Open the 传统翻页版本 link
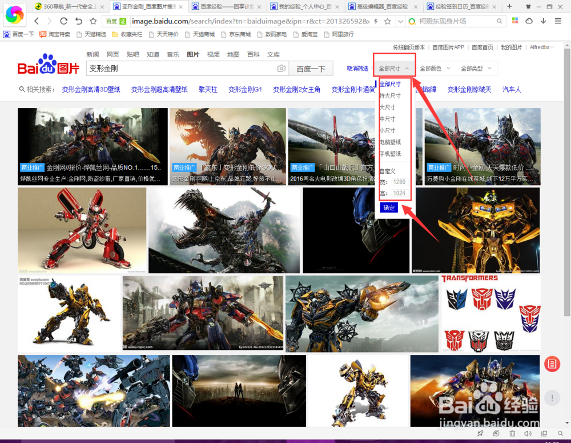Viewport: 571px width, 443px height. [x=409, y=47]
